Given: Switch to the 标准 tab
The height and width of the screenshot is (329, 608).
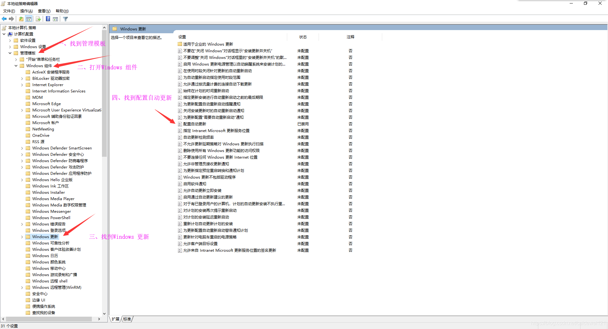Looking at the screenshot, I should pyautogui.click(x=127, y=319).
